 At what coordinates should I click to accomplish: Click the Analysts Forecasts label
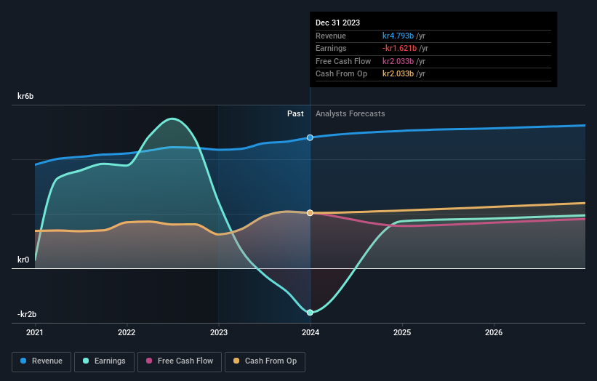click(350, 113)
